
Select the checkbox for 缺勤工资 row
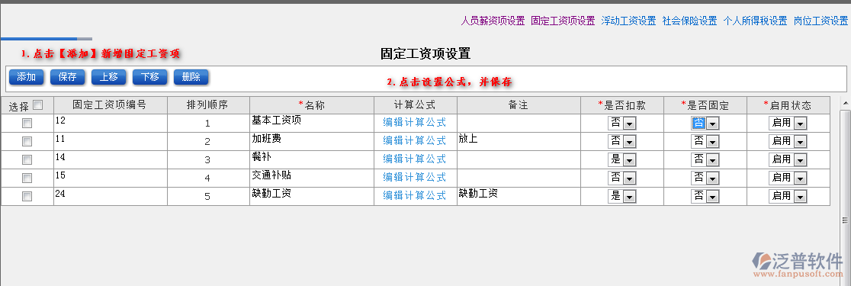point(27,197)
